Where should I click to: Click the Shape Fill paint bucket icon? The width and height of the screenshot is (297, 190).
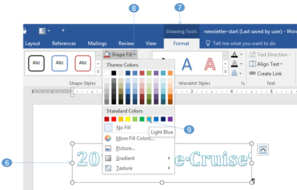[107, 54]
